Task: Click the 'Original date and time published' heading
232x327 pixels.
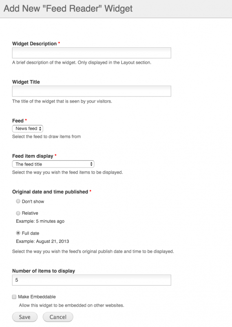Action: tap(50, 192)
